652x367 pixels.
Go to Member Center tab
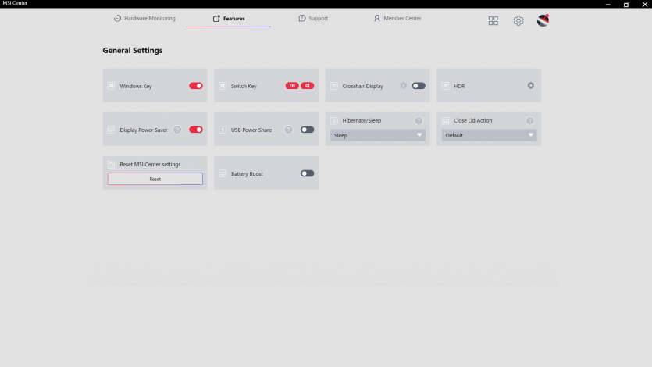pyautogui.click(x=397, y=18)
